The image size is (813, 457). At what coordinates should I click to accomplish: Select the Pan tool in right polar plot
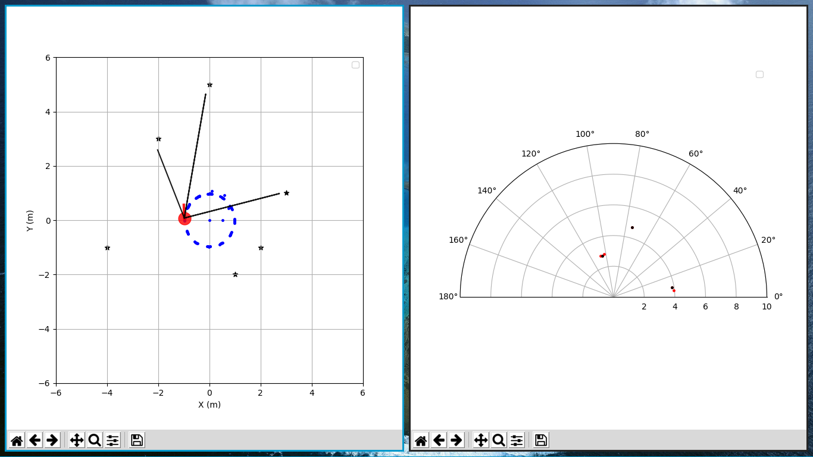(481, 440)
